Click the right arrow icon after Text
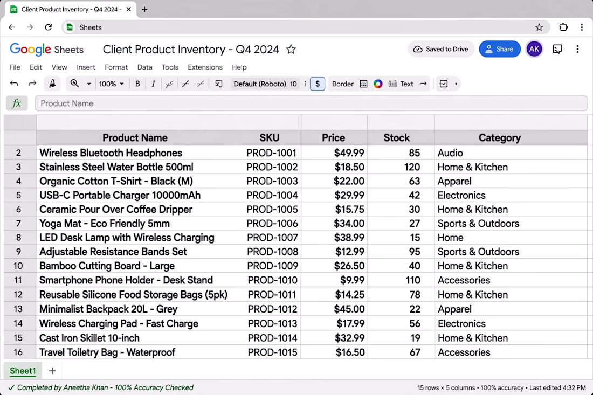 (423, 84)
